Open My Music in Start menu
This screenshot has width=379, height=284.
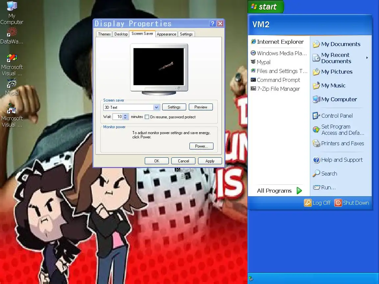pos(329,85)
